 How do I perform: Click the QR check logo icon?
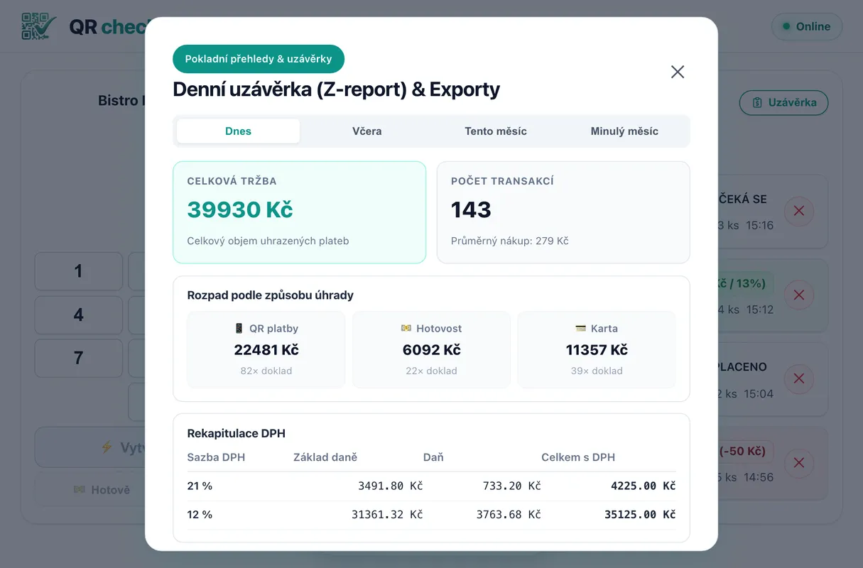point(39,26)
